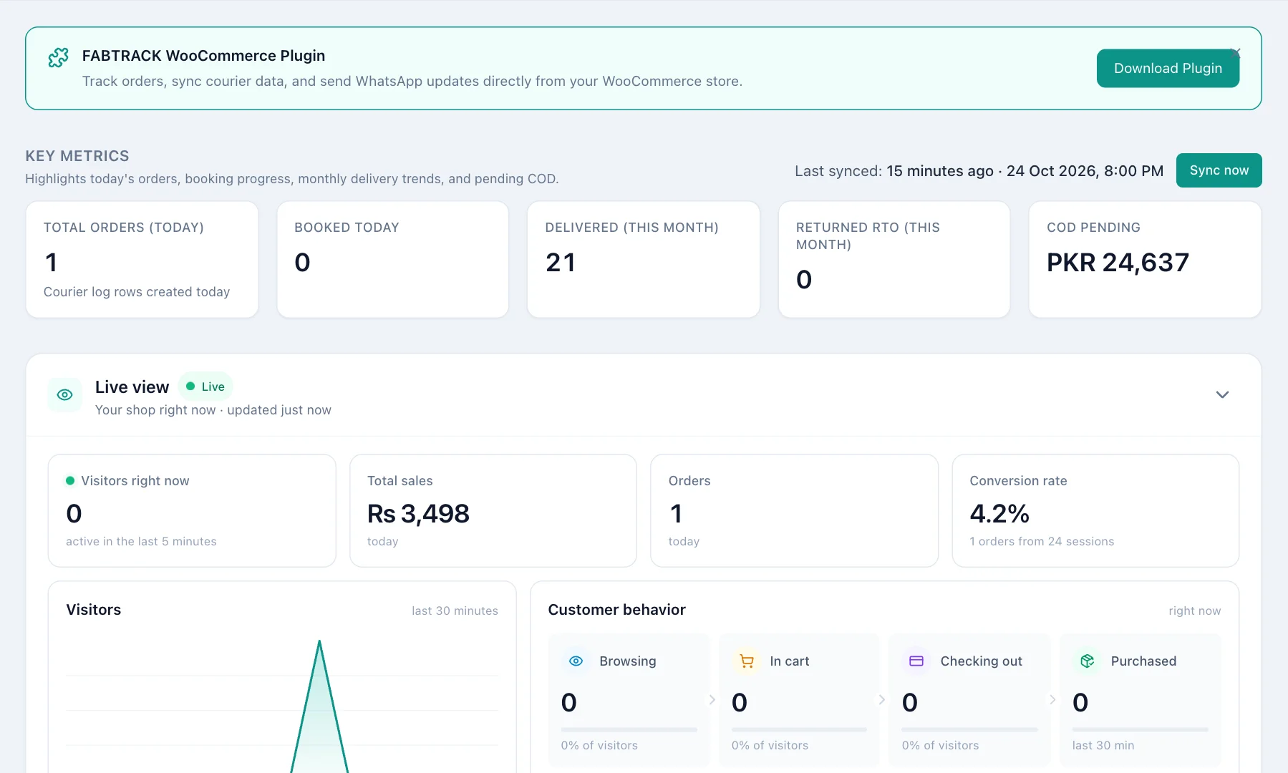Click the green Live status badge
1288x773 pixels.
point(205,386)
